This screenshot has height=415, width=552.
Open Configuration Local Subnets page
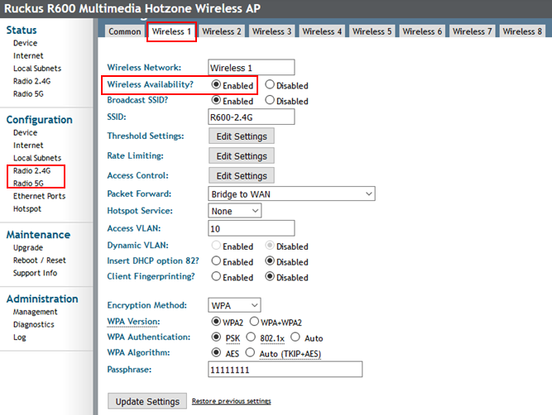coord(37,158)
